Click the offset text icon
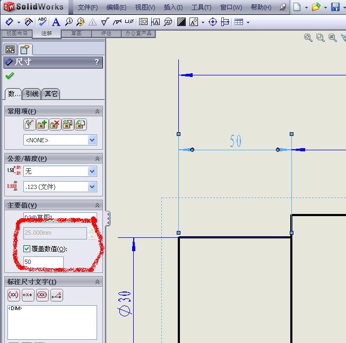This screenshot has height=343, width=346. (57, 295)
